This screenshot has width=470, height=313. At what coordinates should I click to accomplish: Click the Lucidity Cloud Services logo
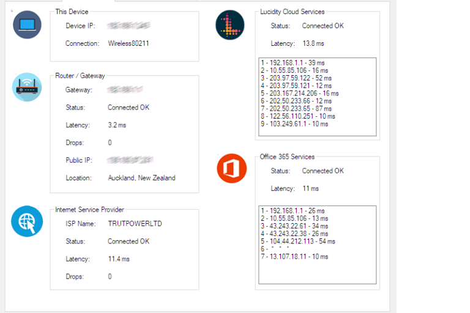(230, 25)
